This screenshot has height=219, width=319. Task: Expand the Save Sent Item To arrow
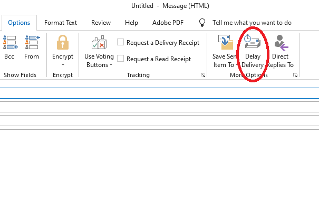point(237,65)
